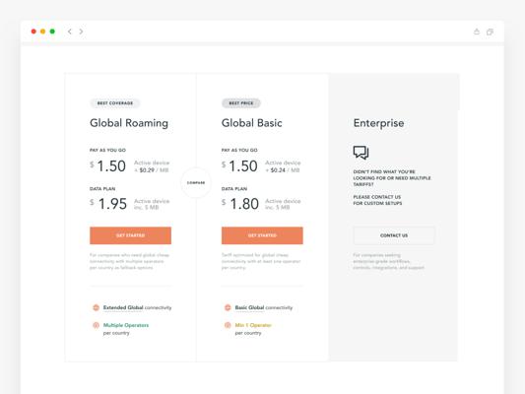
Task: Click globe icon beside Extended Global connectivity
Action: pyautogui.click(x=96, y=307)
